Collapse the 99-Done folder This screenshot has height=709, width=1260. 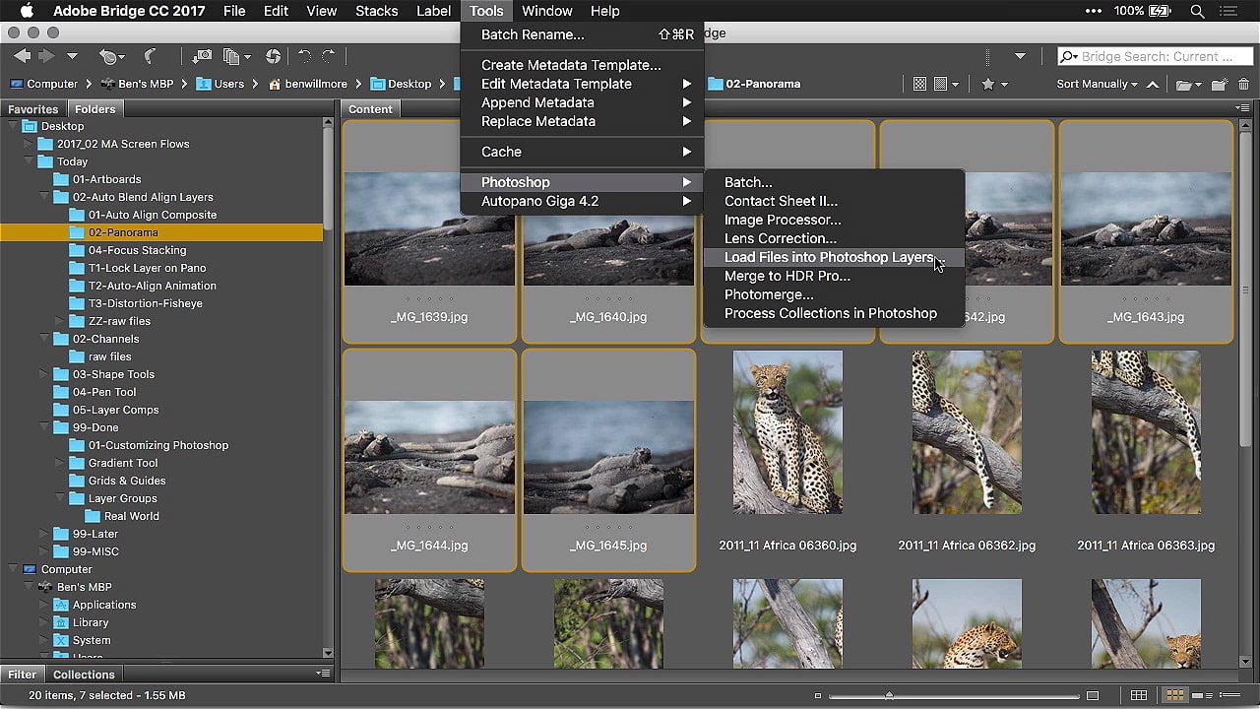point(44,427)
